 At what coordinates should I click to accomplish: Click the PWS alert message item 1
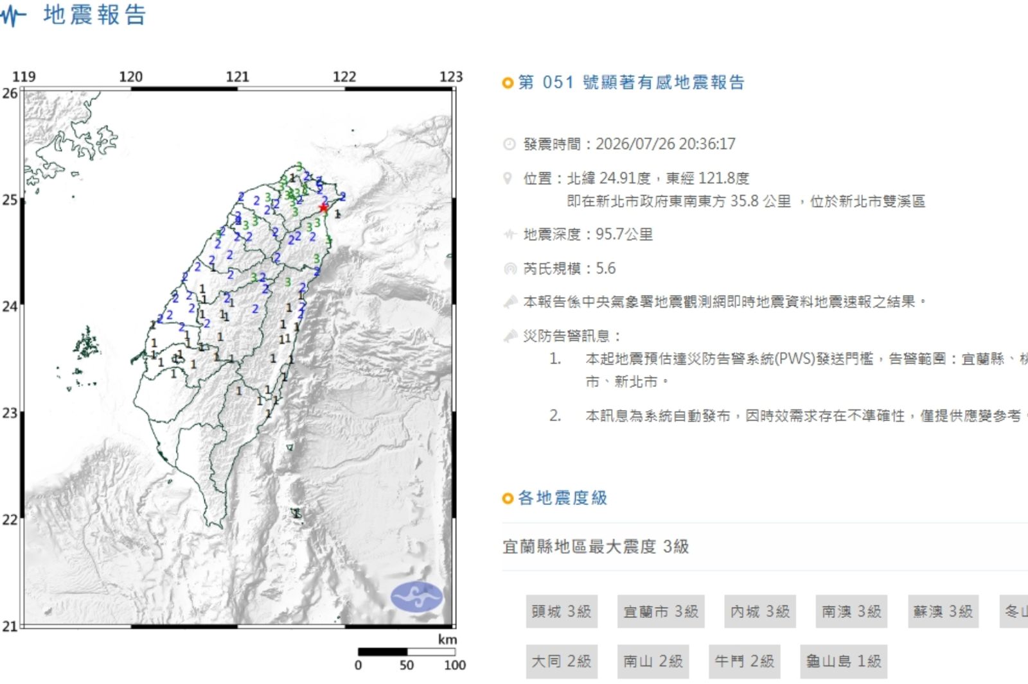pyautogui.click(x=806, y=370)
